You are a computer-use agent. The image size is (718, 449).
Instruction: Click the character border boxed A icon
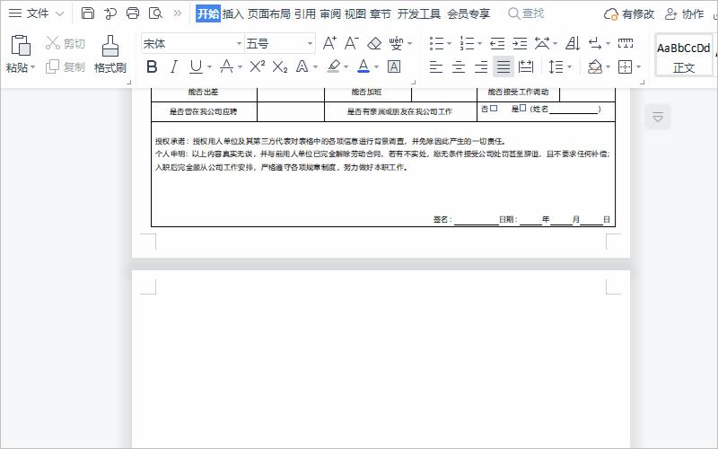coord(394,66)
